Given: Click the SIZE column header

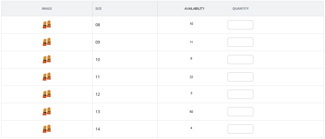Looking at the screenshot, I should pyautogui.click(x=99, y=9).
